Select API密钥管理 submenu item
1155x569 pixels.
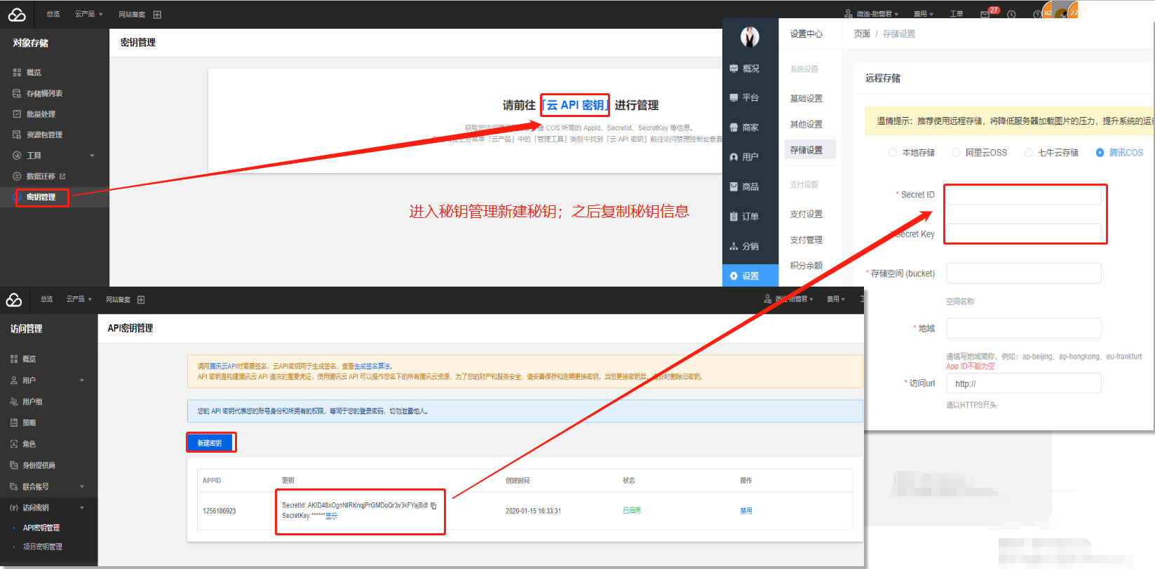point(41,528)
